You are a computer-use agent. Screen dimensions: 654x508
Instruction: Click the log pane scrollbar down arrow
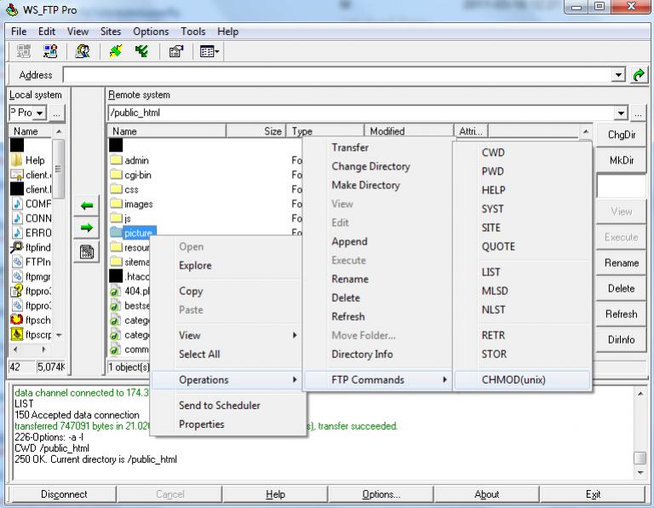(x=640, y=473)
